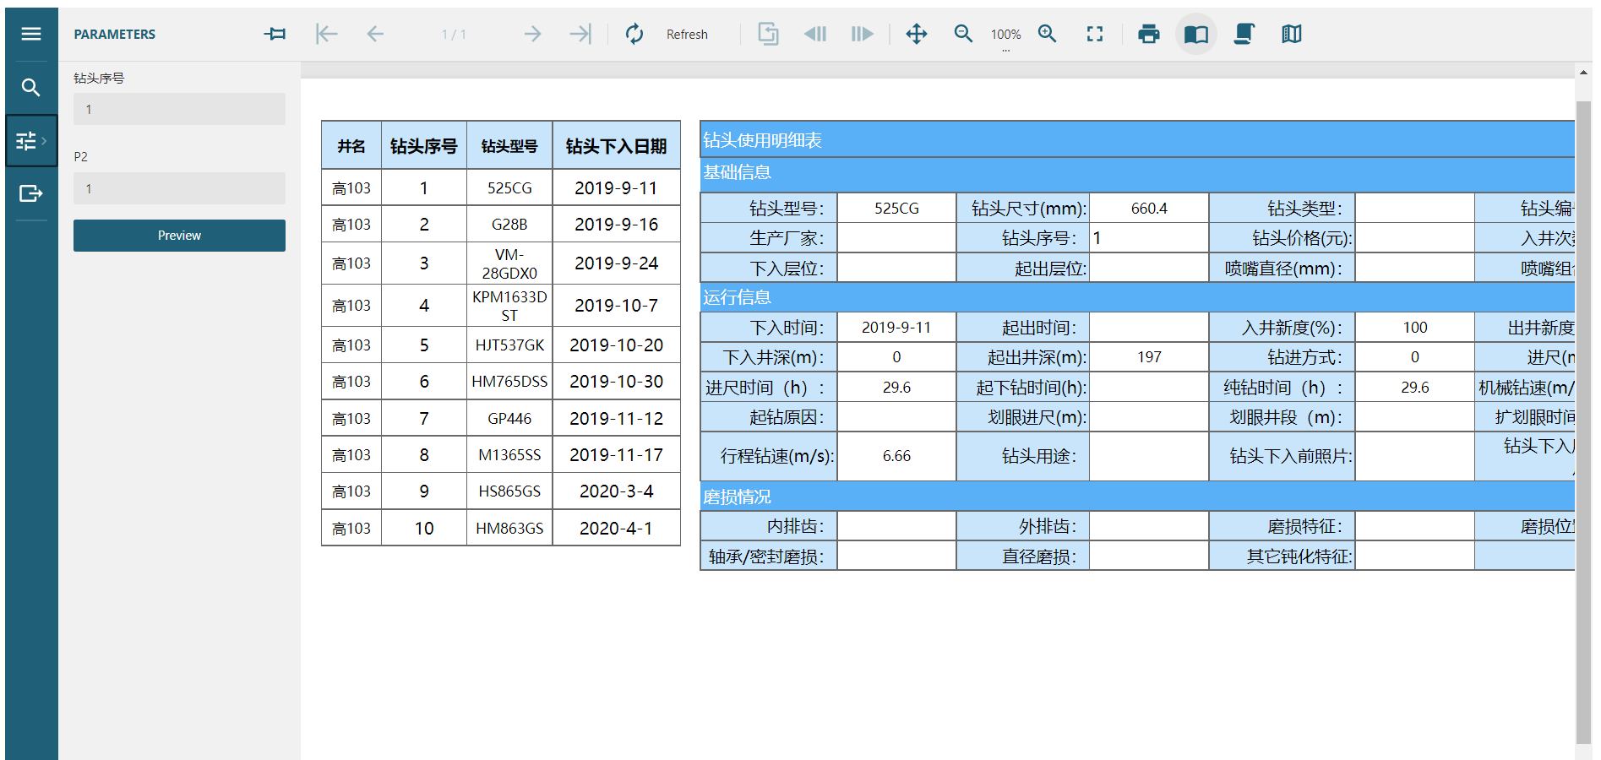The image size is (1601, 760).
Task: Open the hamburger menu in the sidebar
Action: click(x=31, y=34)
